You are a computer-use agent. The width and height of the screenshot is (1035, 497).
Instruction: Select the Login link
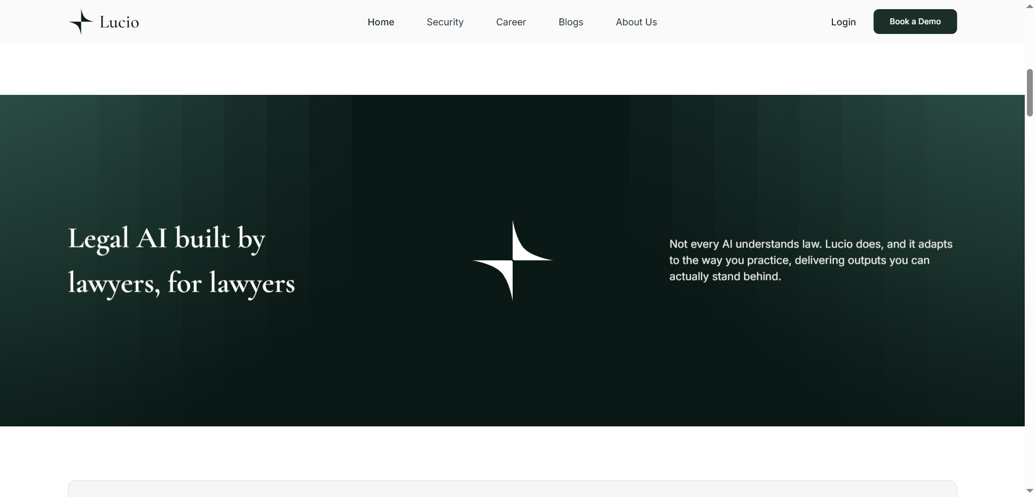point(843,22)
